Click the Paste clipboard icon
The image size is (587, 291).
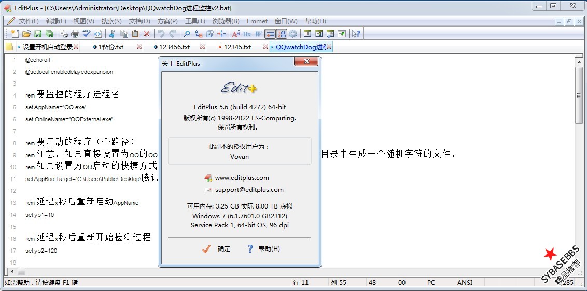(135, 34)
